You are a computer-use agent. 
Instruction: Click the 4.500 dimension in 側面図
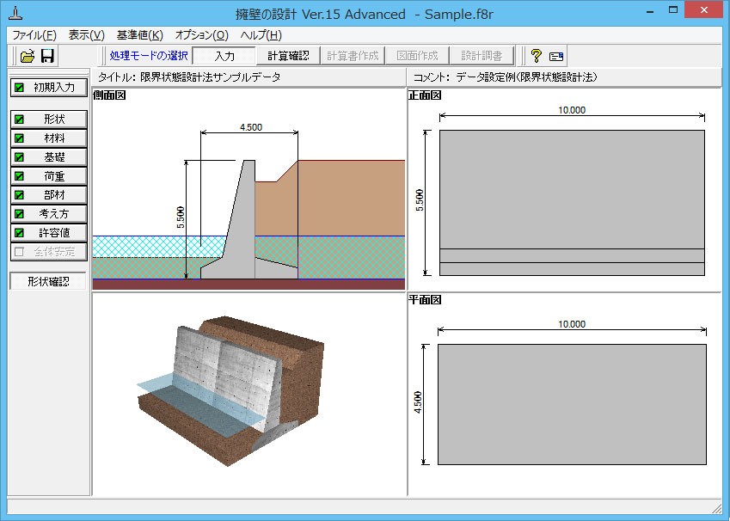(x=251, y=127)
